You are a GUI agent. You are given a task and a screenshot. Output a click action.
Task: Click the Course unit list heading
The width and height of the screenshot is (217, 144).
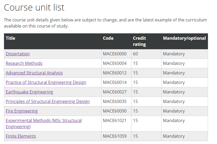34,7
